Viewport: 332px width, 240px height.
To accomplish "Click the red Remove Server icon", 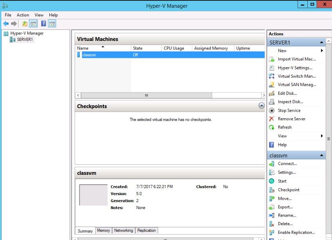I will (272, 119).
